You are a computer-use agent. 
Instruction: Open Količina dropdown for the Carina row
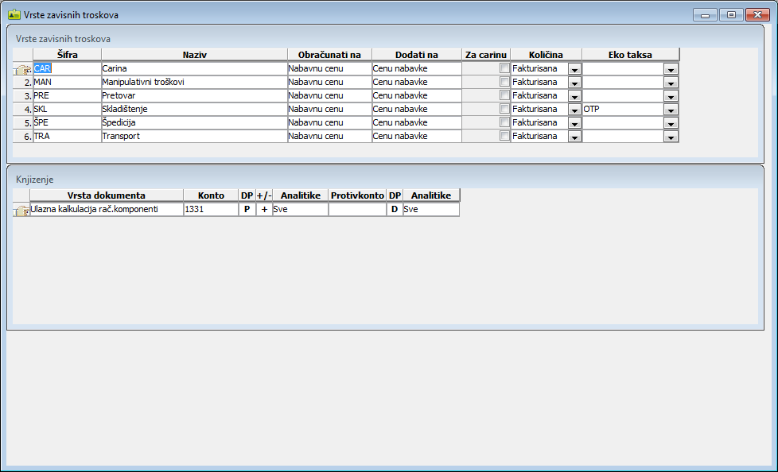coord(574,69)
